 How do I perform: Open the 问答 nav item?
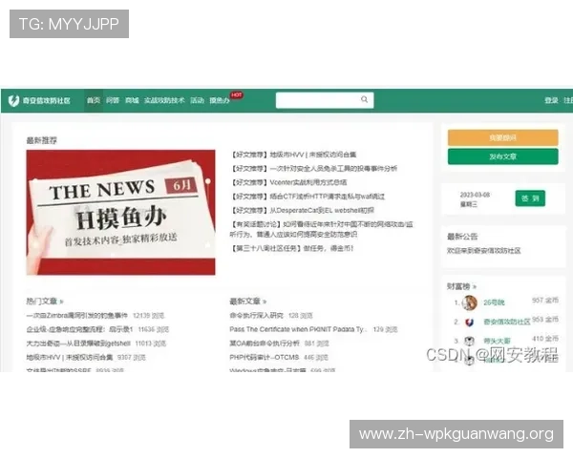[x=113, y=100]
